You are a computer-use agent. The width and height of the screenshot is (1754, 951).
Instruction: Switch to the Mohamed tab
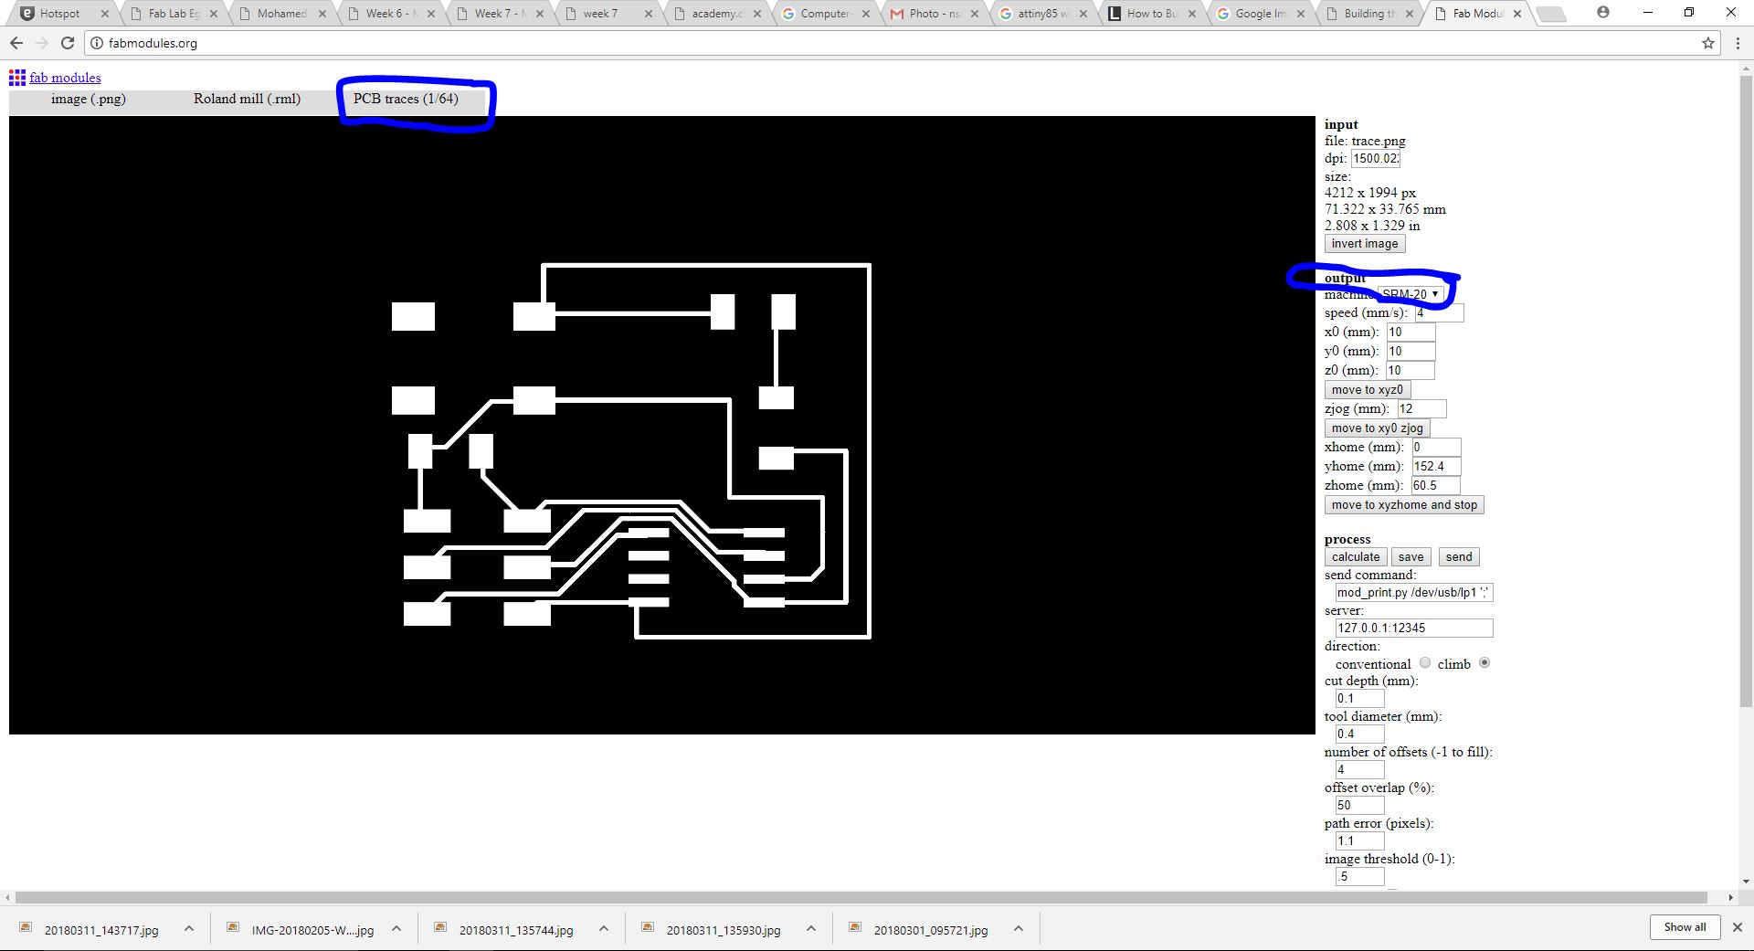point(281,14)
